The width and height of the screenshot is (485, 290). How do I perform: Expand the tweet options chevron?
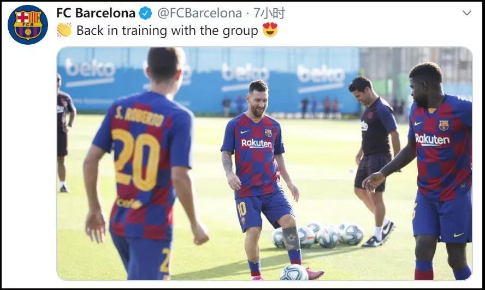[x=467, y=13]
